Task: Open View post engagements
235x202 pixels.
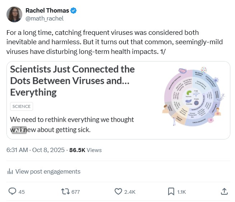Action: (48, 171)
